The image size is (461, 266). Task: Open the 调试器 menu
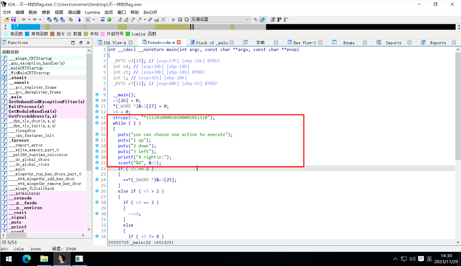tap(74, 12)
